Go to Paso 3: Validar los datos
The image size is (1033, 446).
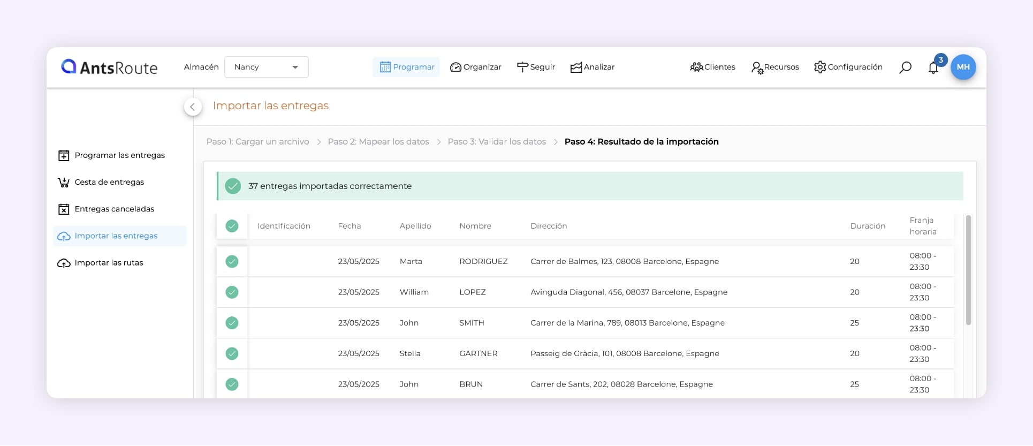pos(496,142)
